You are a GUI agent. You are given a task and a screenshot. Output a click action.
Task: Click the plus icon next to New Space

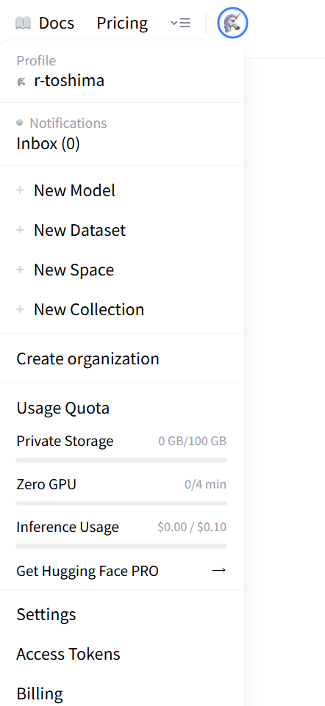(x=20, y=270)
